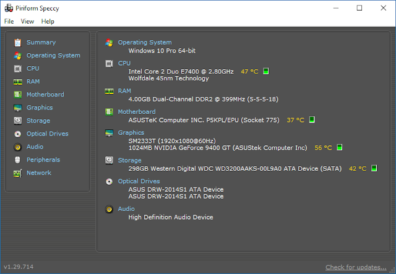
Task: Click the Operating System heading in summary
Action: click(145, 43)
